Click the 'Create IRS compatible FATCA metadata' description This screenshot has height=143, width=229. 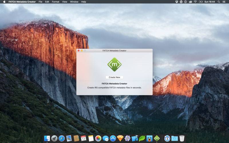114,88
